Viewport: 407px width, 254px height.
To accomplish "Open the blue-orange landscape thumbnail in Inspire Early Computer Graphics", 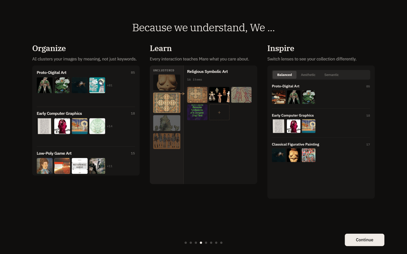I will coord(309,126).
